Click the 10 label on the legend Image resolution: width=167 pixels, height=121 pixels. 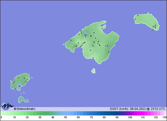(x=14, y=117)
